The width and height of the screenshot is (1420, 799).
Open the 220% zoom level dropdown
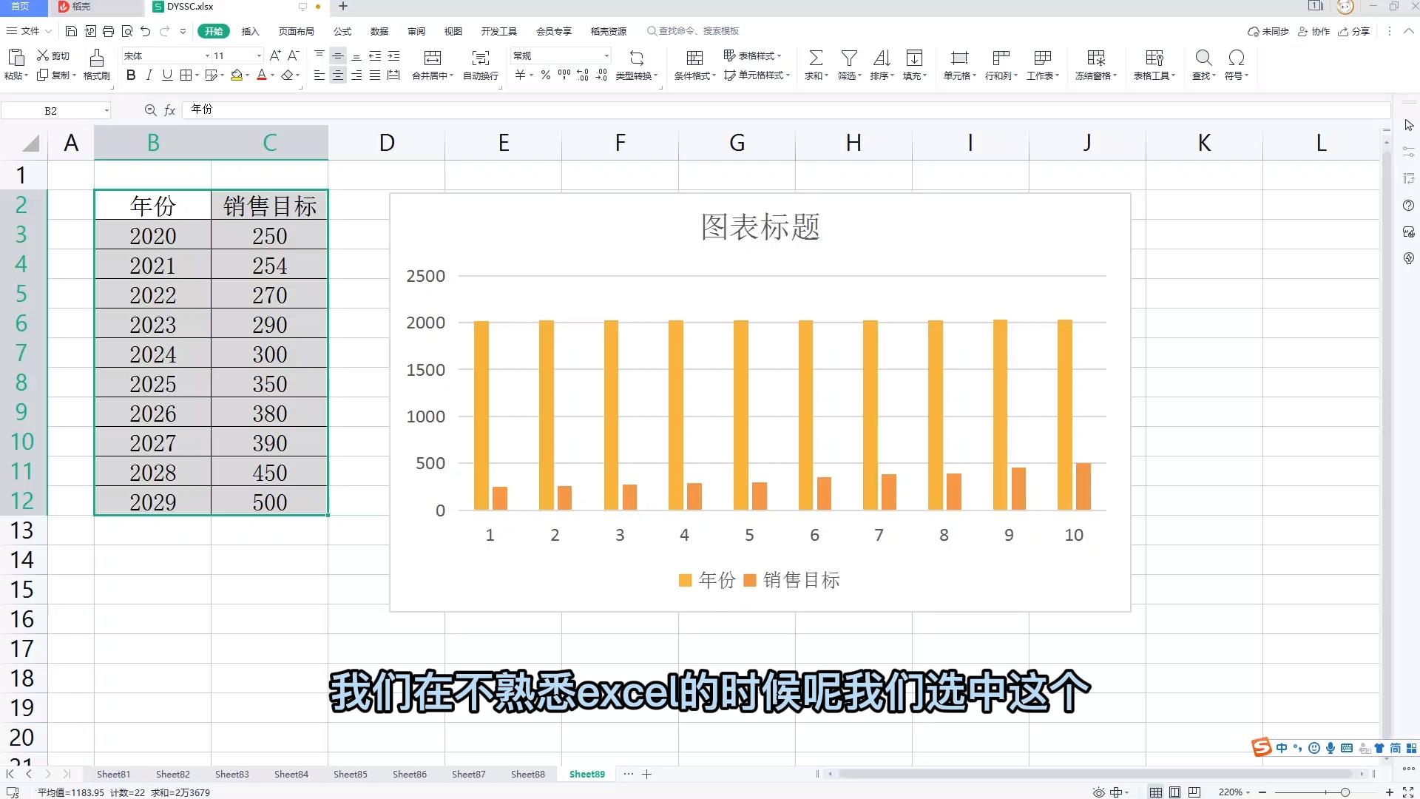(1234, 792)
